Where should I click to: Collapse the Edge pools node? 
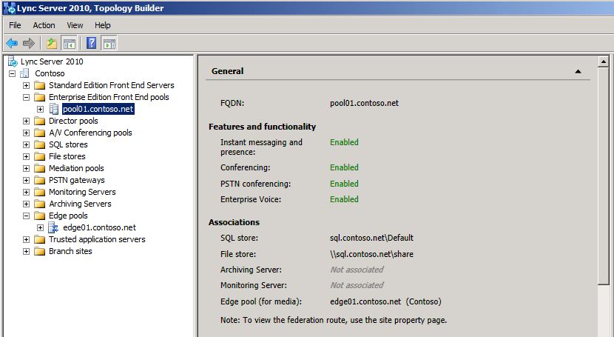(26, 216)
